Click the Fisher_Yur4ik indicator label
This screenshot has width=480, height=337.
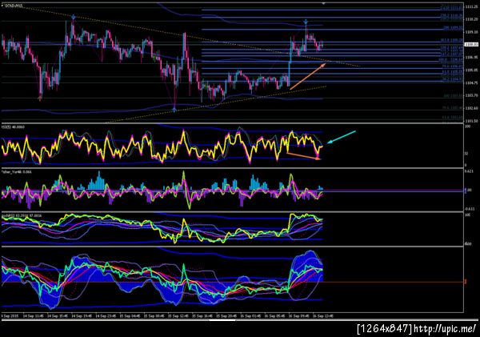[x=16, y=172]
